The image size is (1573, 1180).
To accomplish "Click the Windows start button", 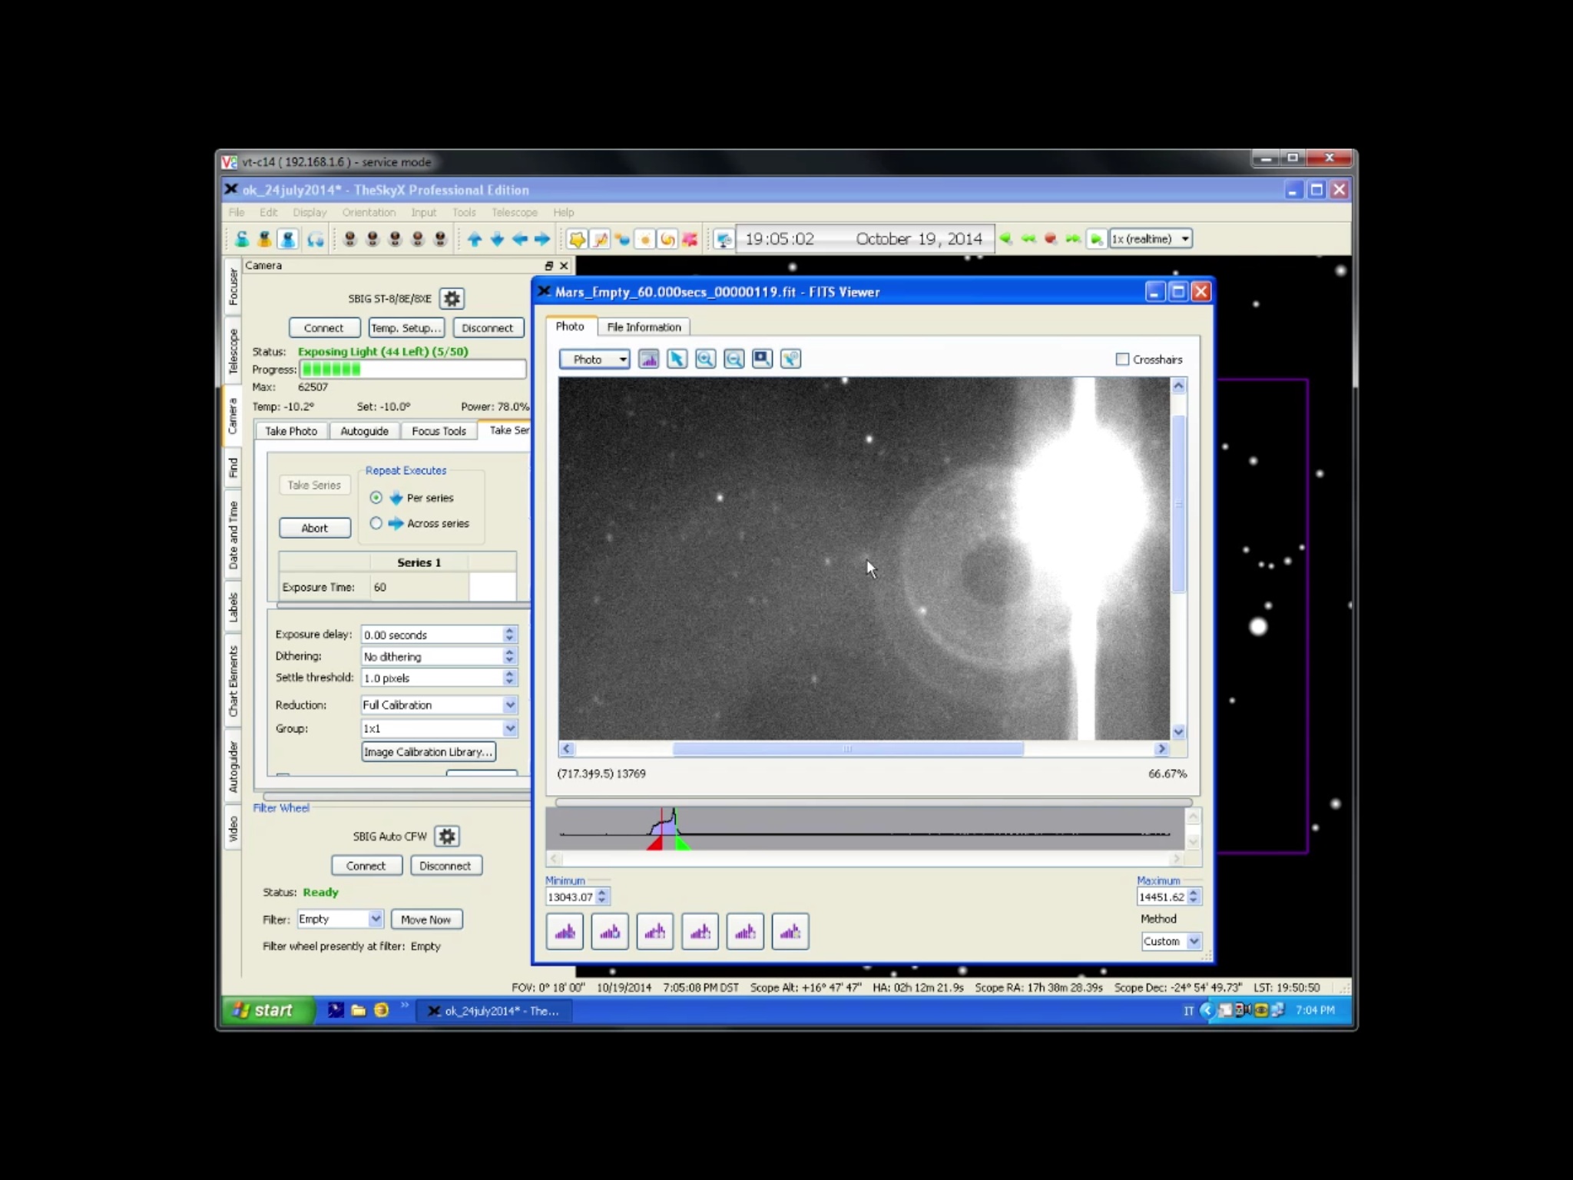I will pos(266,1010).
